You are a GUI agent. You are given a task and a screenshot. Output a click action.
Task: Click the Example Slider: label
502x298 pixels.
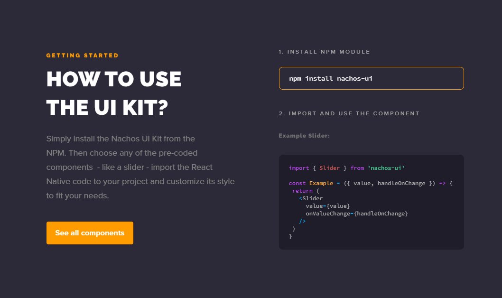pos(304,136)
